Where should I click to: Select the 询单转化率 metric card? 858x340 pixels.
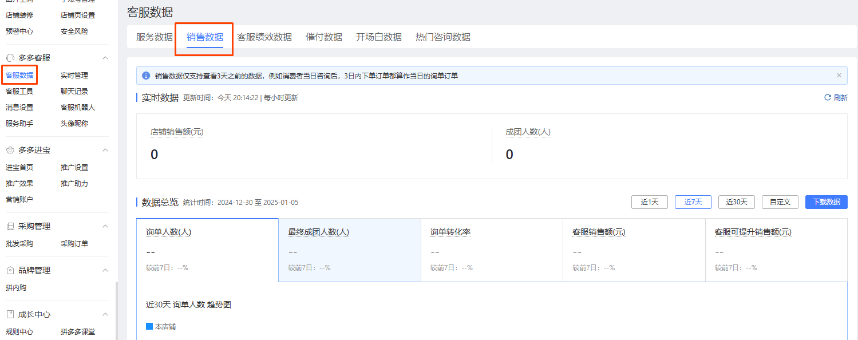tap(492, 250)
